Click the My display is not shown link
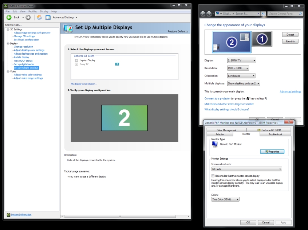 [x=84, y=84]
